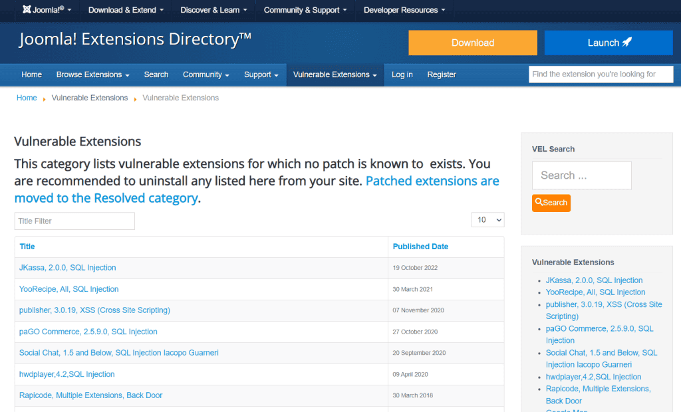The image size is (681, 412).
Task: Open the results-per-page dropdown showing 10
Action: point(487,220)
